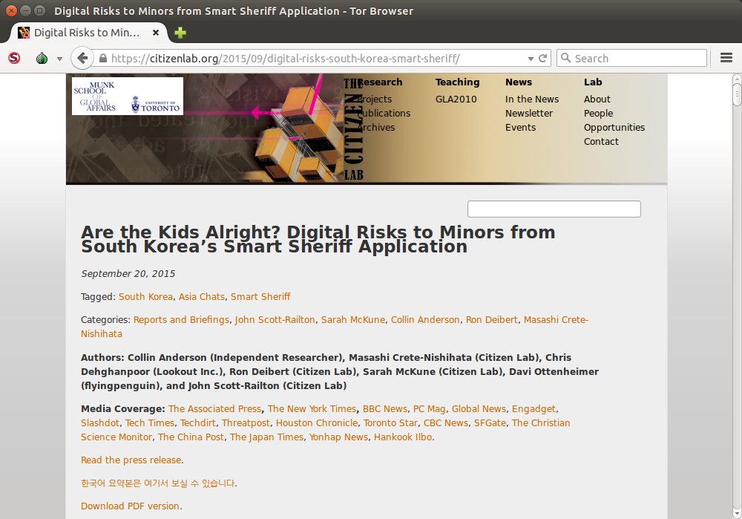This screenshot has height=519, width=742.
Task: Open the News menu heading
Action: pos(519,82)
